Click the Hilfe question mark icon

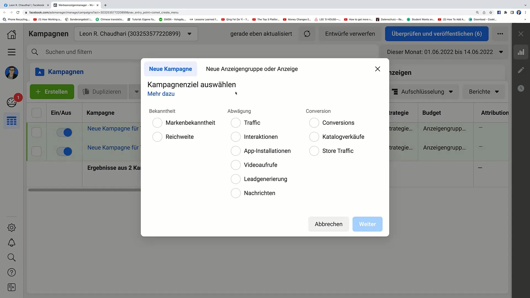tap(11, 273)
